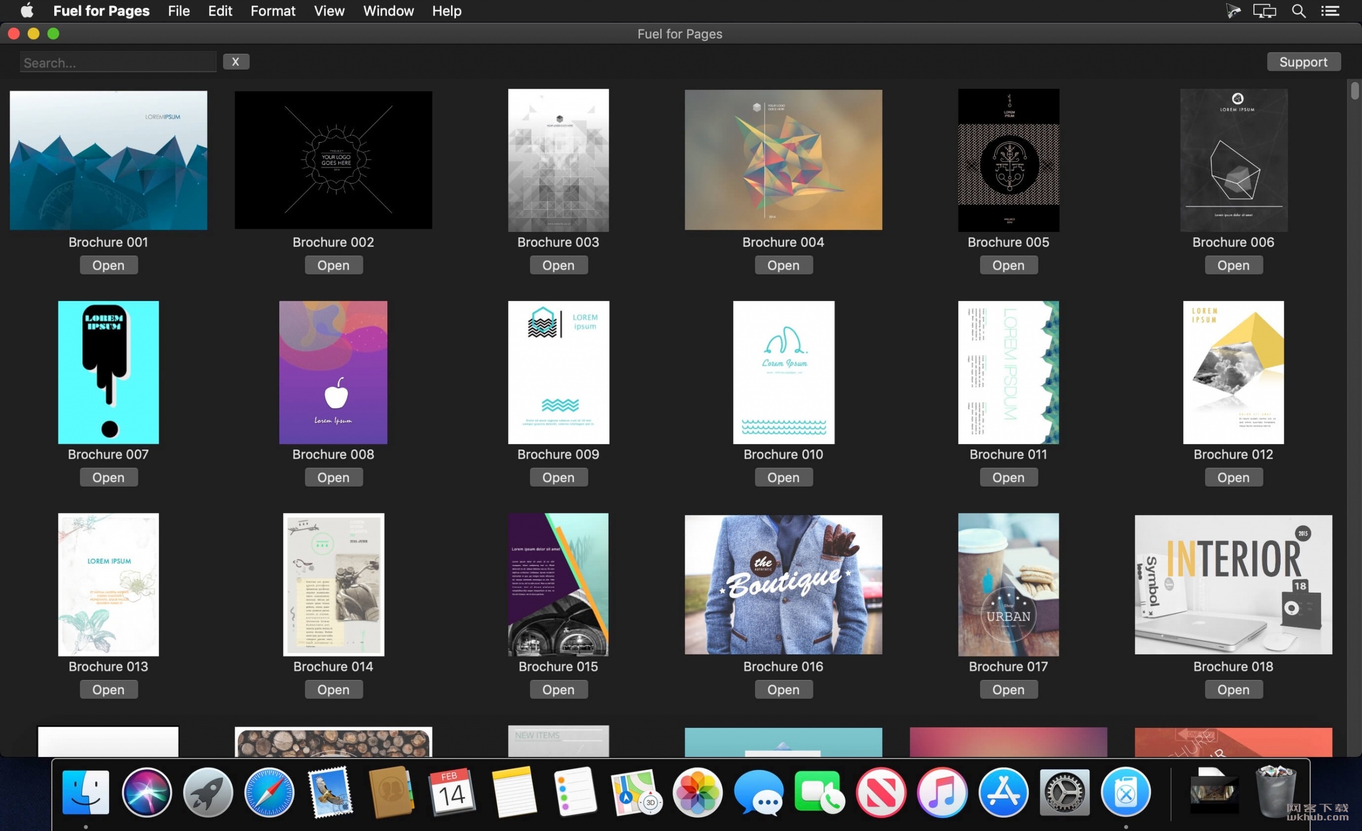Select the Interior brochure thumbnail
1362x831 pixels.
point(1233,584)
